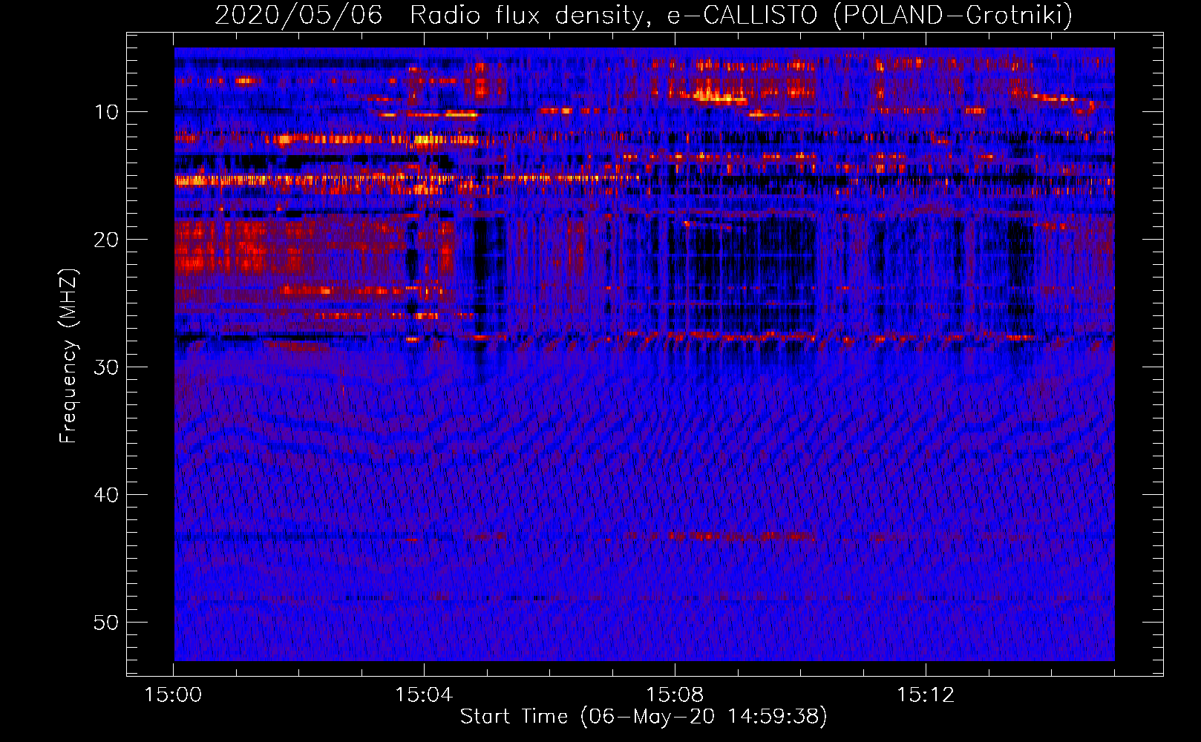Click the "Start Time (06-May-20 14:59:38)" label

(644, 717)
